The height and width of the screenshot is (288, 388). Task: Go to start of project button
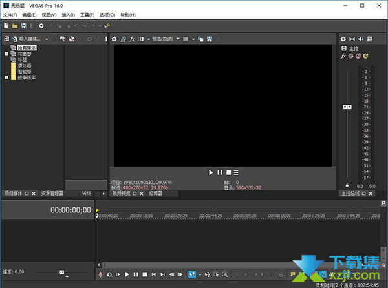(154, 274)
